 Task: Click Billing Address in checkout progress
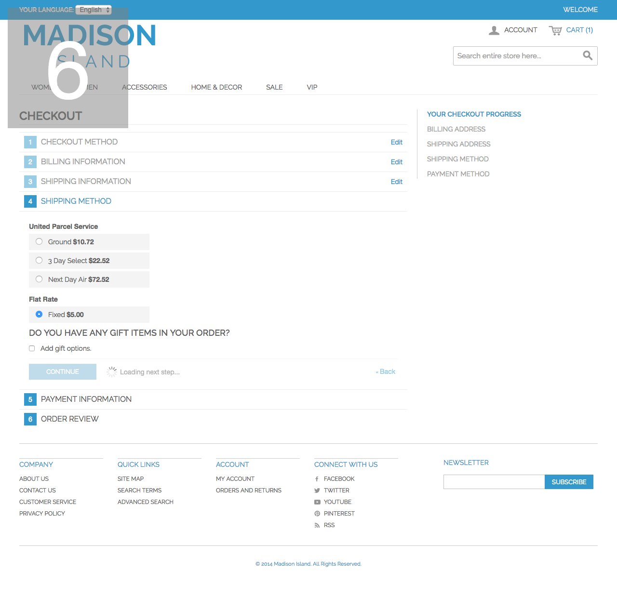(x=456, y=129)
